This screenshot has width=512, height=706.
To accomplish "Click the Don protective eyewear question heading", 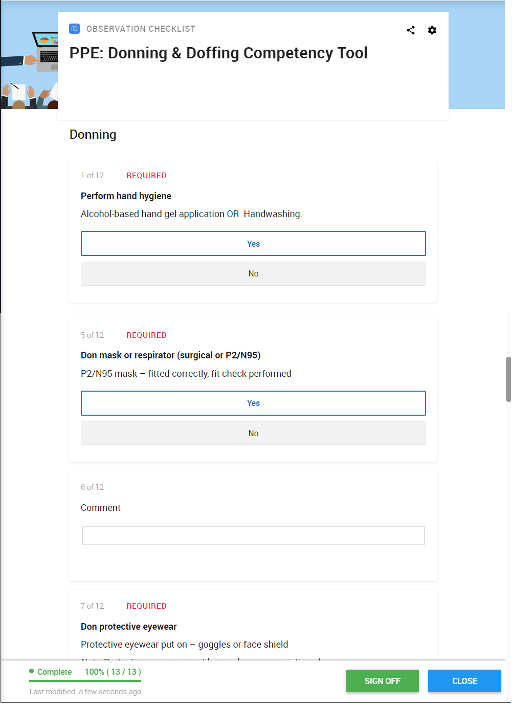I will (x=128, y=626).
